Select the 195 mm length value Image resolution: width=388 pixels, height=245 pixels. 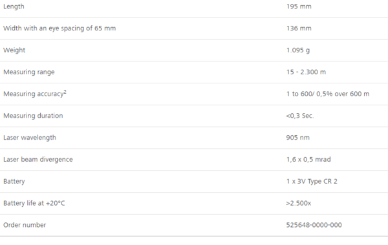point(299,6)
